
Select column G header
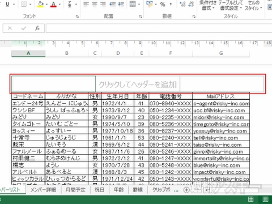(221, 53)
